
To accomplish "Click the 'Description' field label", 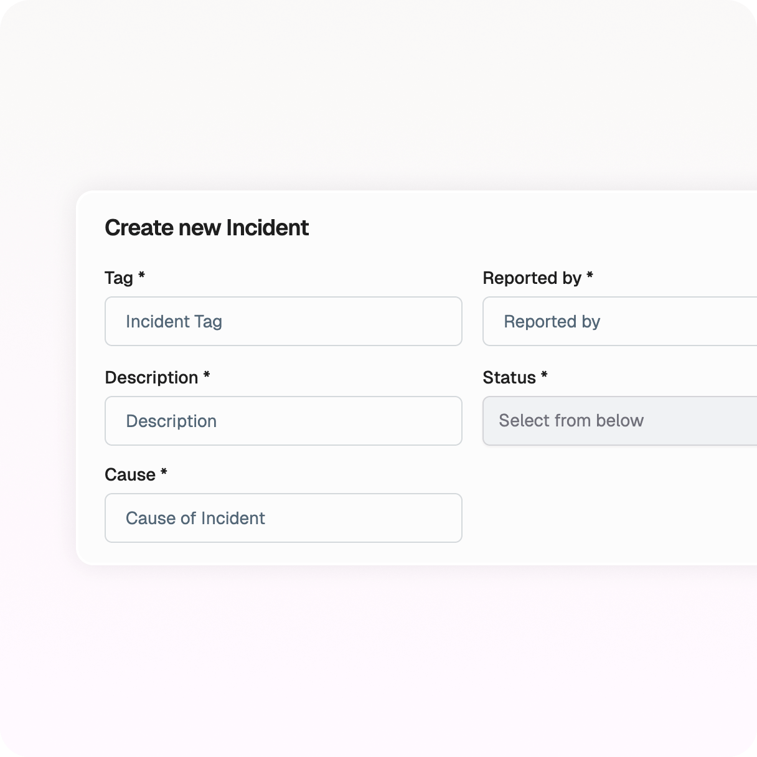I will [x=151, y=377].
